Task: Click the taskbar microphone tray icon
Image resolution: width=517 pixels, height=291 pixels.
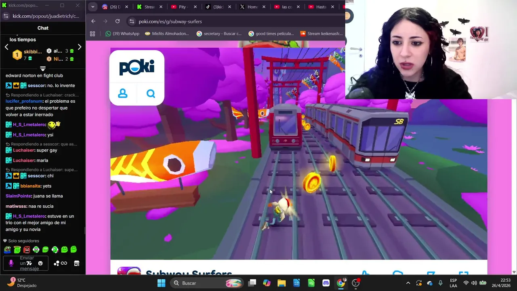Action: pyautogui.click(x=440, y=283)
